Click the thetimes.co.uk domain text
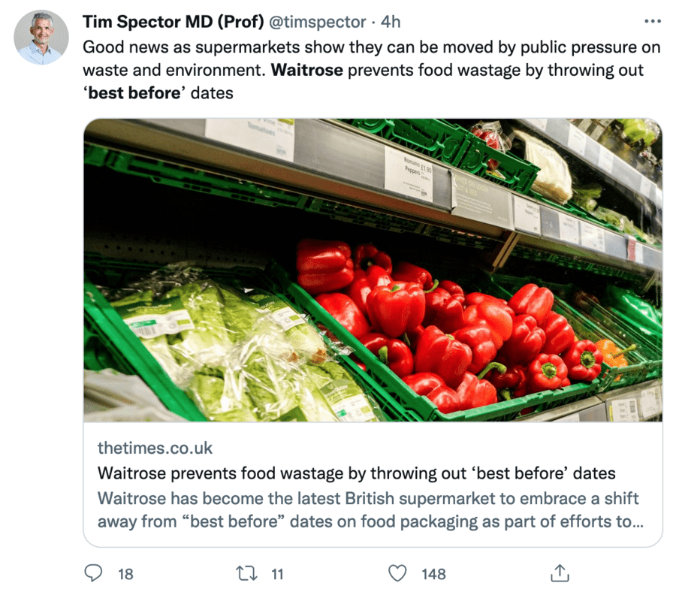The width and height of the screenshot is (676, 592). click(155, 449)
